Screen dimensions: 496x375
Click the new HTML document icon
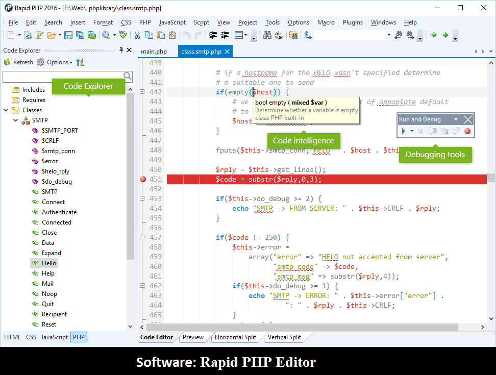click(x=28, y=35)
